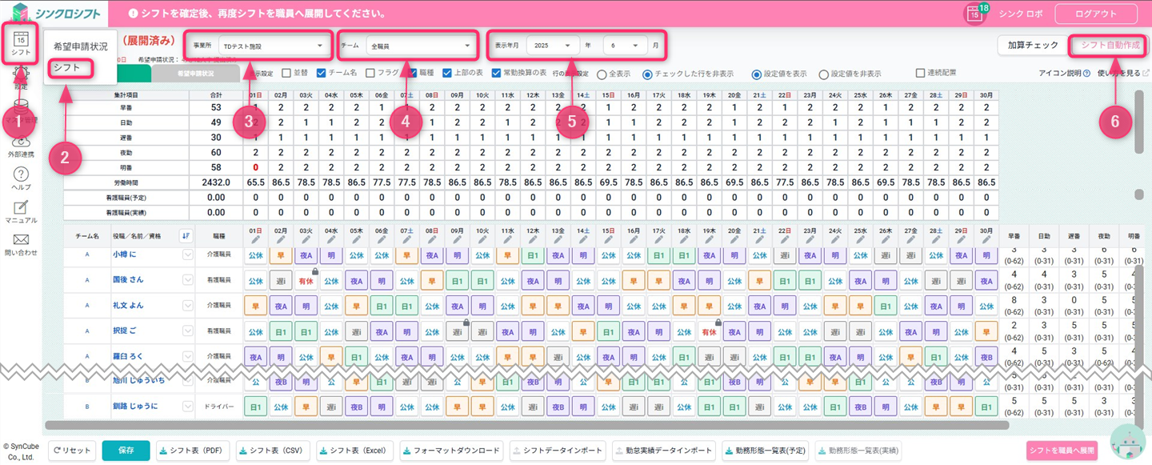Click the 保存 button

pyautogui.click(x=126, y=451)
